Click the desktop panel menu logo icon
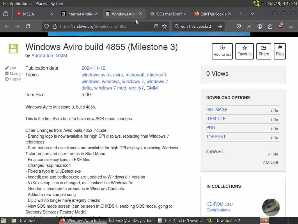The height and width of the screenshot is (224, 298). [5, 3]
